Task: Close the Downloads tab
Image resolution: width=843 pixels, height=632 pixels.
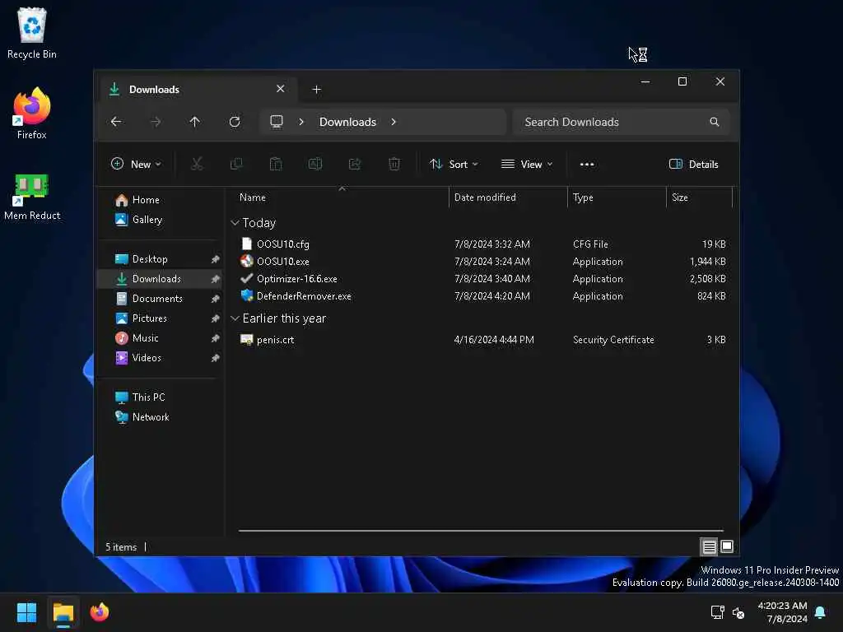Action: pos(281,89)
